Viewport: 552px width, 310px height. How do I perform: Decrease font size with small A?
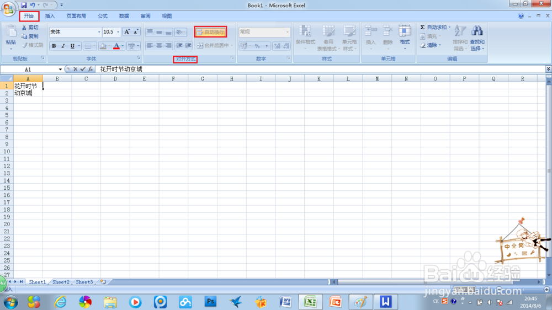coord(136,31)
